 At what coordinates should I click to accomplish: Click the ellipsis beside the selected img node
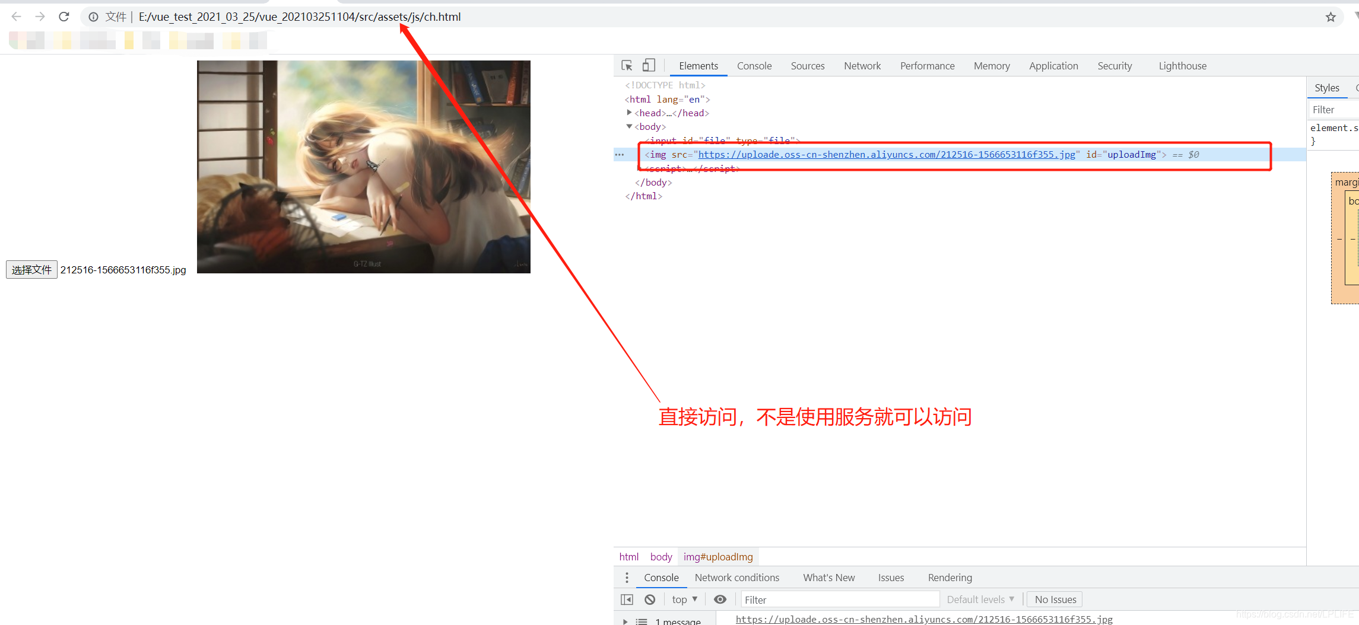[x=620, y=155]
